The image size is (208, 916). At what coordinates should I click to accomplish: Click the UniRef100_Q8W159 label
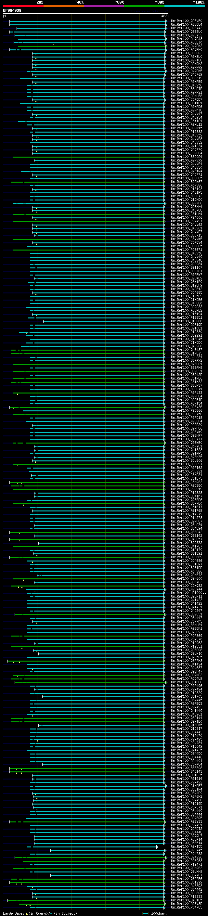[187, 282]
